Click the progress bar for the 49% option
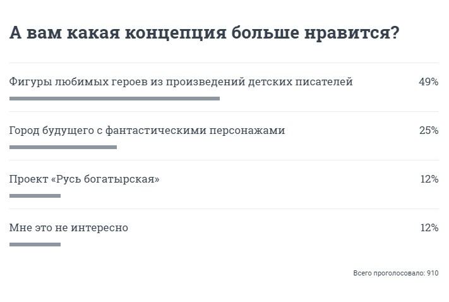This screenshot has height=302, width=449. [x=114, y=99]
